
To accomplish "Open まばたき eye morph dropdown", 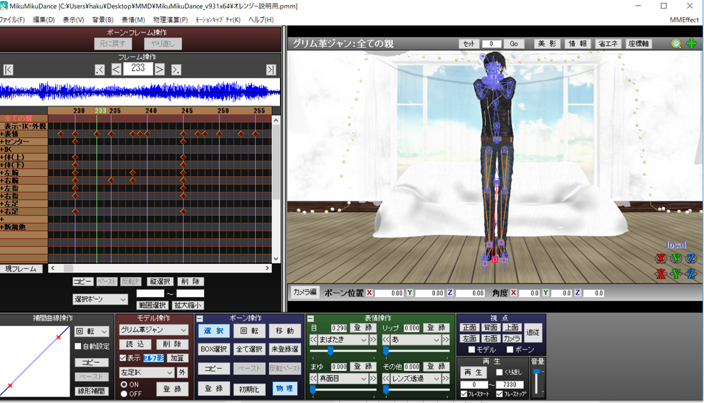I will pyautogui.click(x=343, y=340).
